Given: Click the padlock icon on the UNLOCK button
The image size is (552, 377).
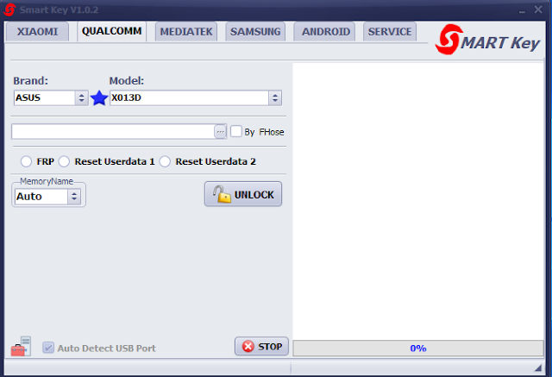Looking at the screenshot, I should [222, 194].
